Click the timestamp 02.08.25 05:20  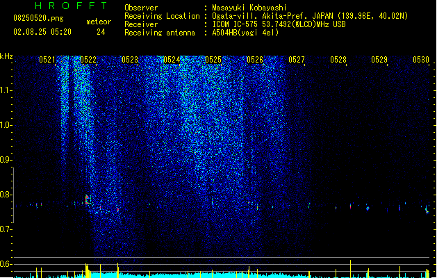42,32
